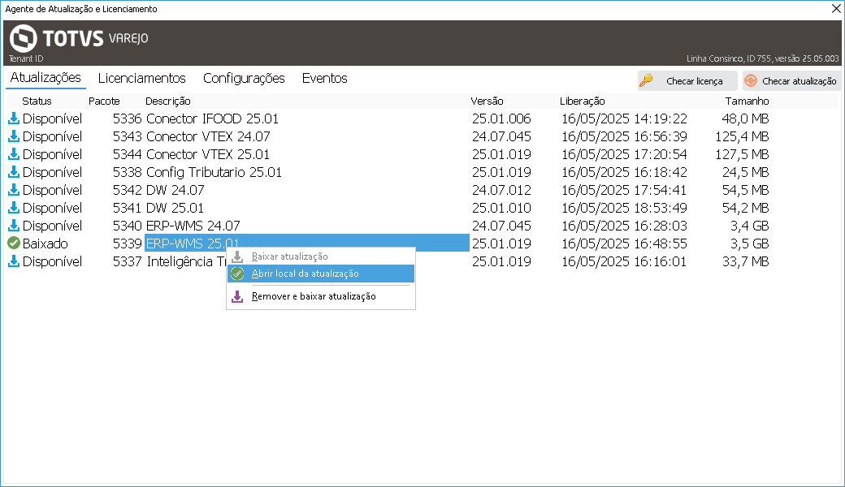Click green check icon on Baixado row
This screenshot has height=487, width=845.
click(14, 243)
